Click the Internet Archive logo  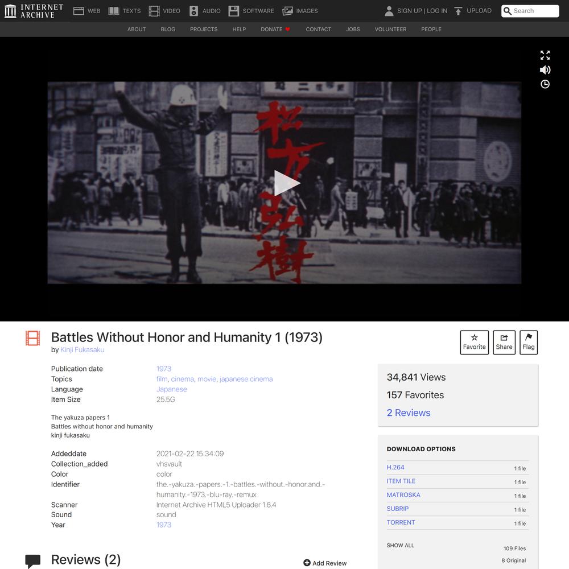tap(34, 11)
